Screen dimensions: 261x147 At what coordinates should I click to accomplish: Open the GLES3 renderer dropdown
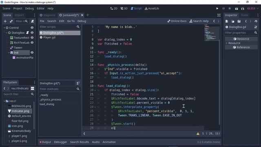[x=253, y=8]
